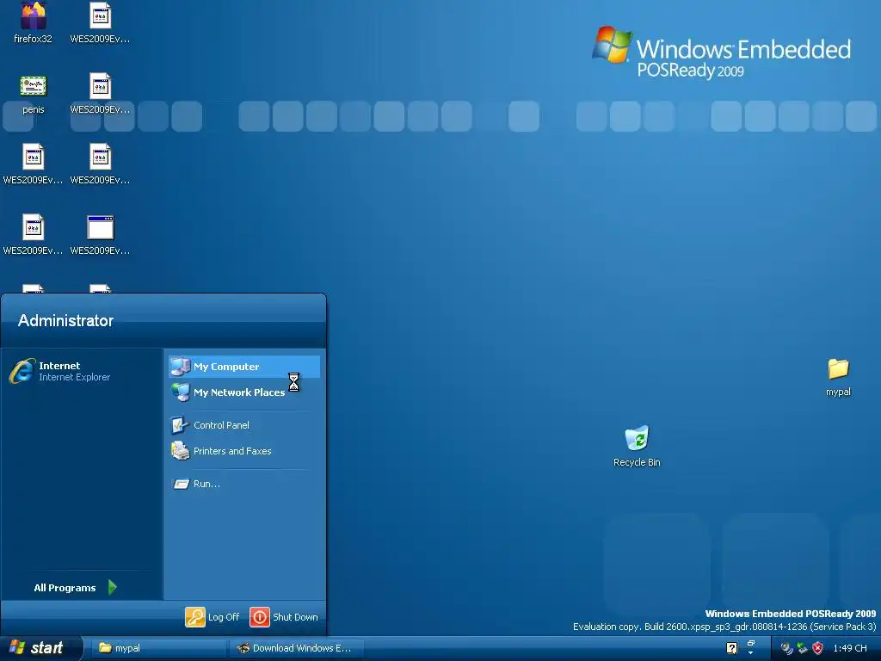Image resolution: width=881 pixels, height=661 pixels.
Task: Open My Computer from the Start menu
Action: (243, 367)
